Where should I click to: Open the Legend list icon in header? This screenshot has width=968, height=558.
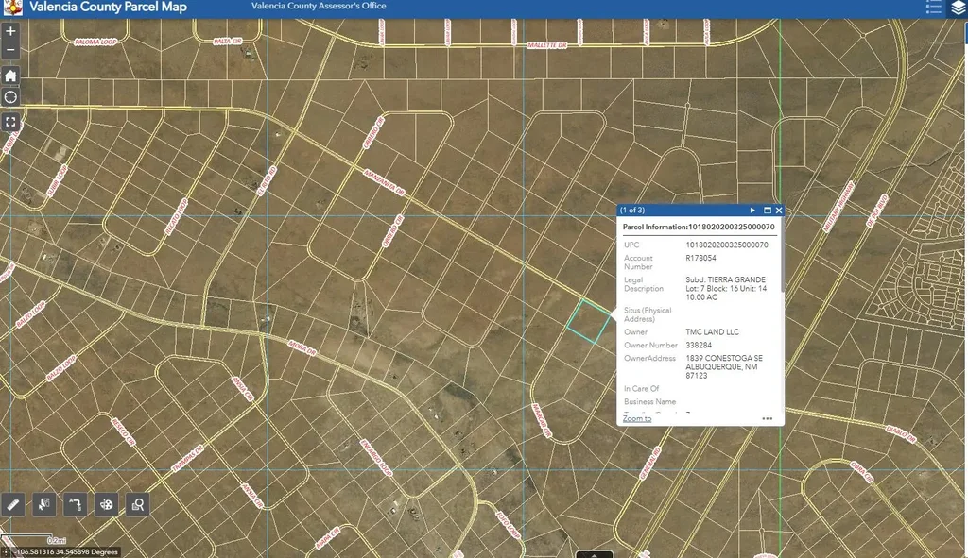933,8
